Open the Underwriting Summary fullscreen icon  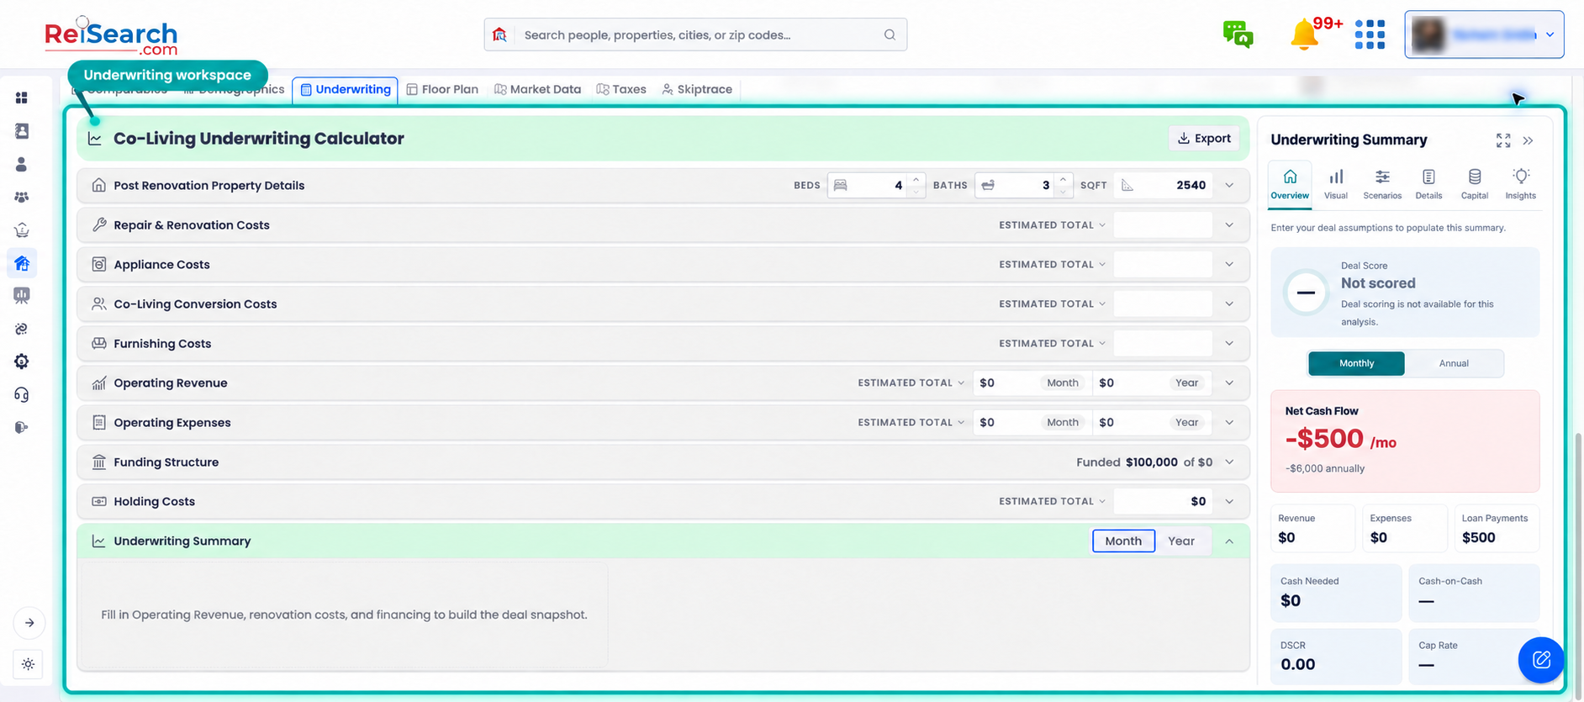1503,140
